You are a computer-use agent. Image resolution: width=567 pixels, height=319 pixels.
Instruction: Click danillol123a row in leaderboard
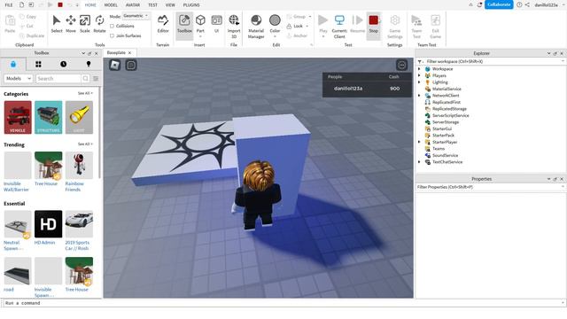pos(367,89)
